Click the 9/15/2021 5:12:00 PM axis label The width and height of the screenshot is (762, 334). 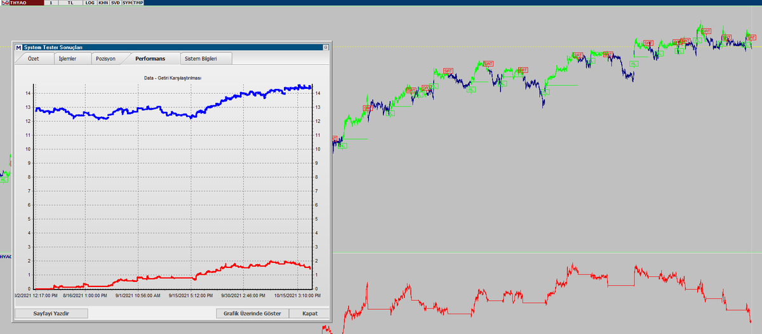click(191, 295)
